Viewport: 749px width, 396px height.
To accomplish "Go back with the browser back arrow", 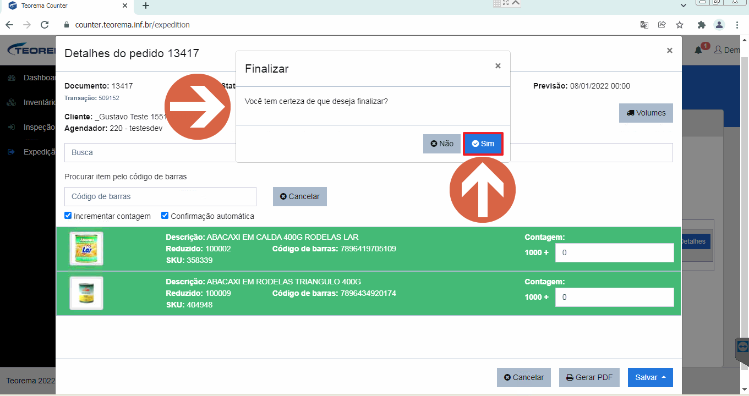I will 9,25.
